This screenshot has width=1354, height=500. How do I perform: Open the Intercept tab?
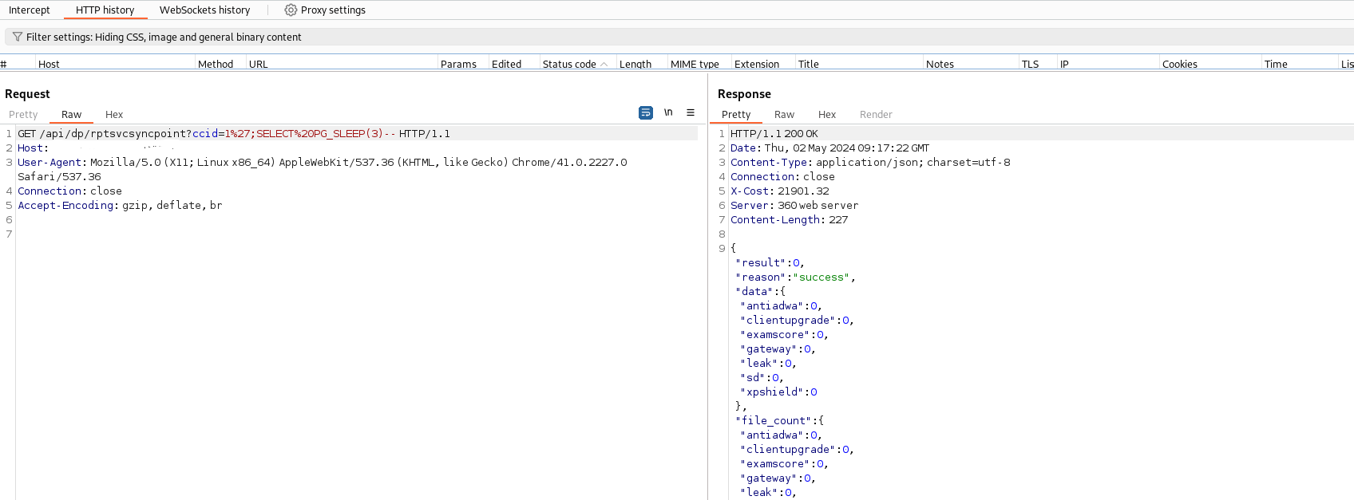29,10
